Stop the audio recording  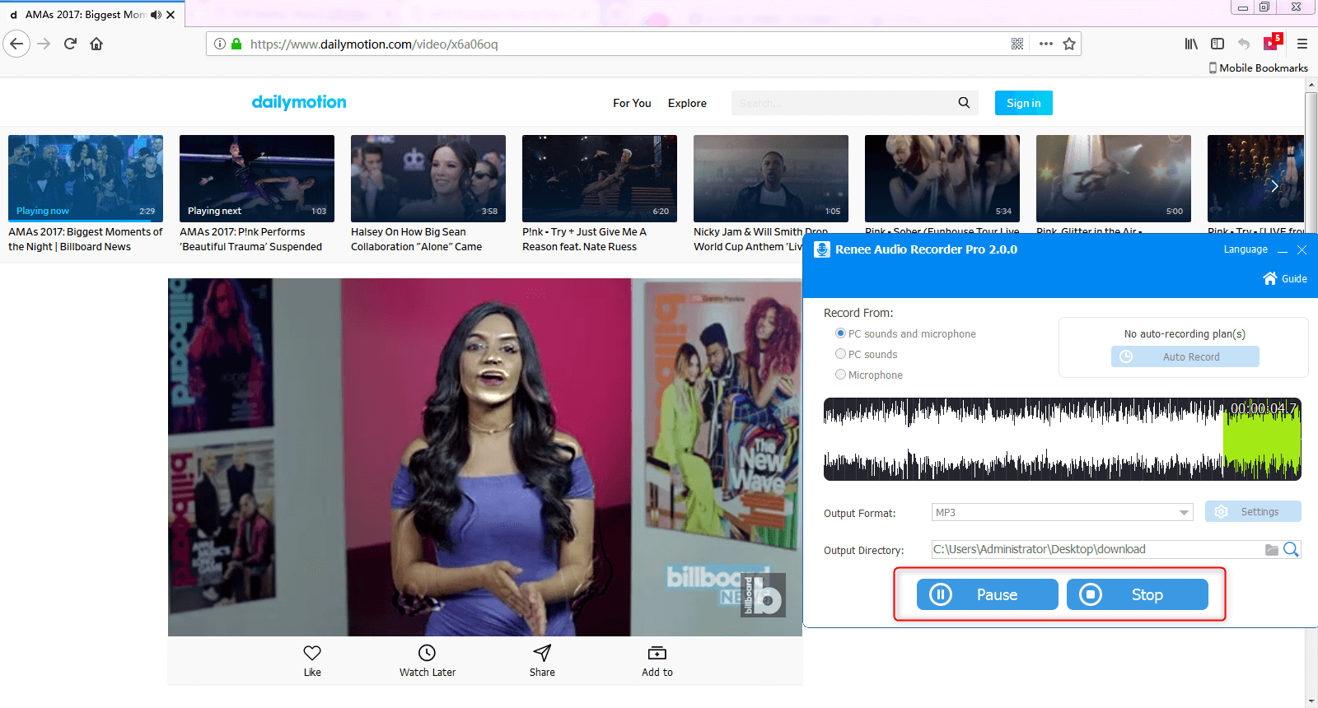1137,594
